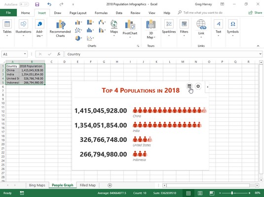Open the People Graph Data icon
Screen dimensions: 264x197
point(189,86)
